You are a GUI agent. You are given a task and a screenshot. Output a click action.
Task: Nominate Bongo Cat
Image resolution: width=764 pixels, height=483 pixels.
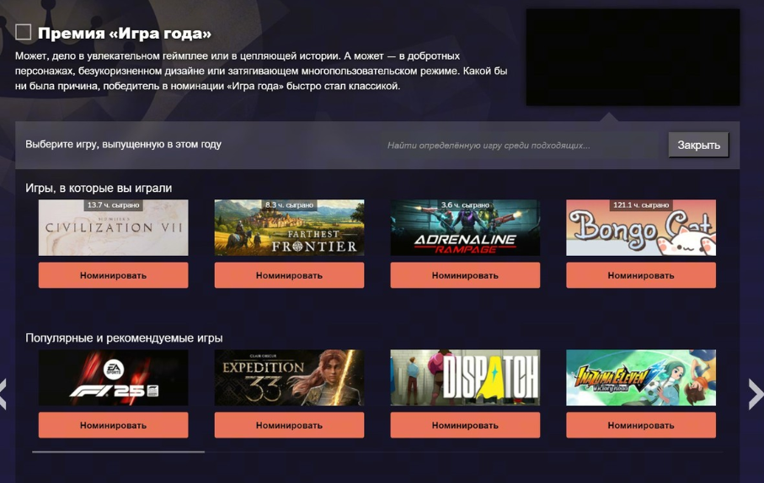pos(641,275)
